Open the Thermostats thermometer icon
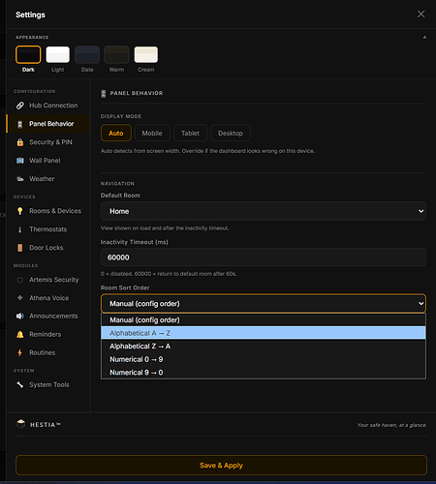This screenshot has width=436, height=484. (20, 229)
